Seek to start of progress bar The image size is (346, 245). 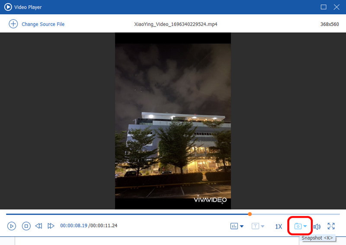[x=7, y=214]
